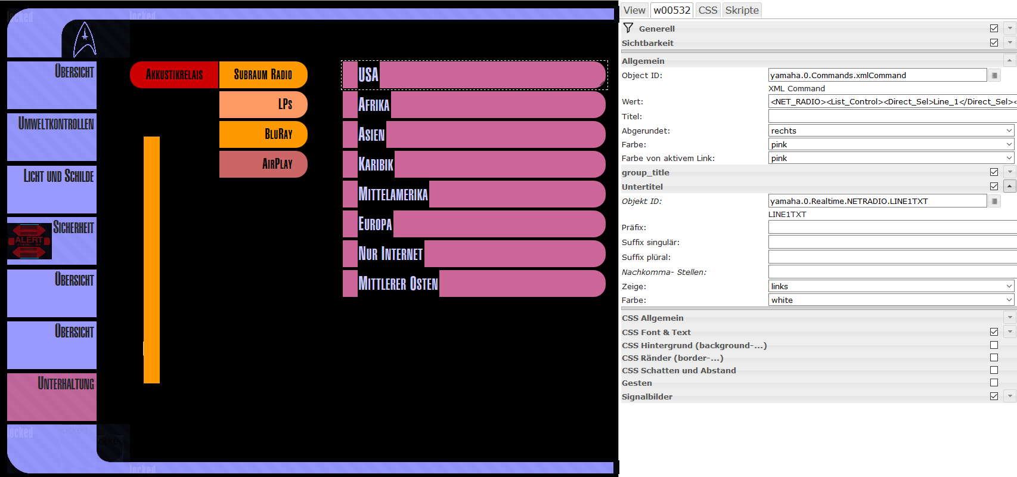Open Untertitel Farbe dropdown showing white
This screenshot has width=1017, height=477.
[892, 300]
